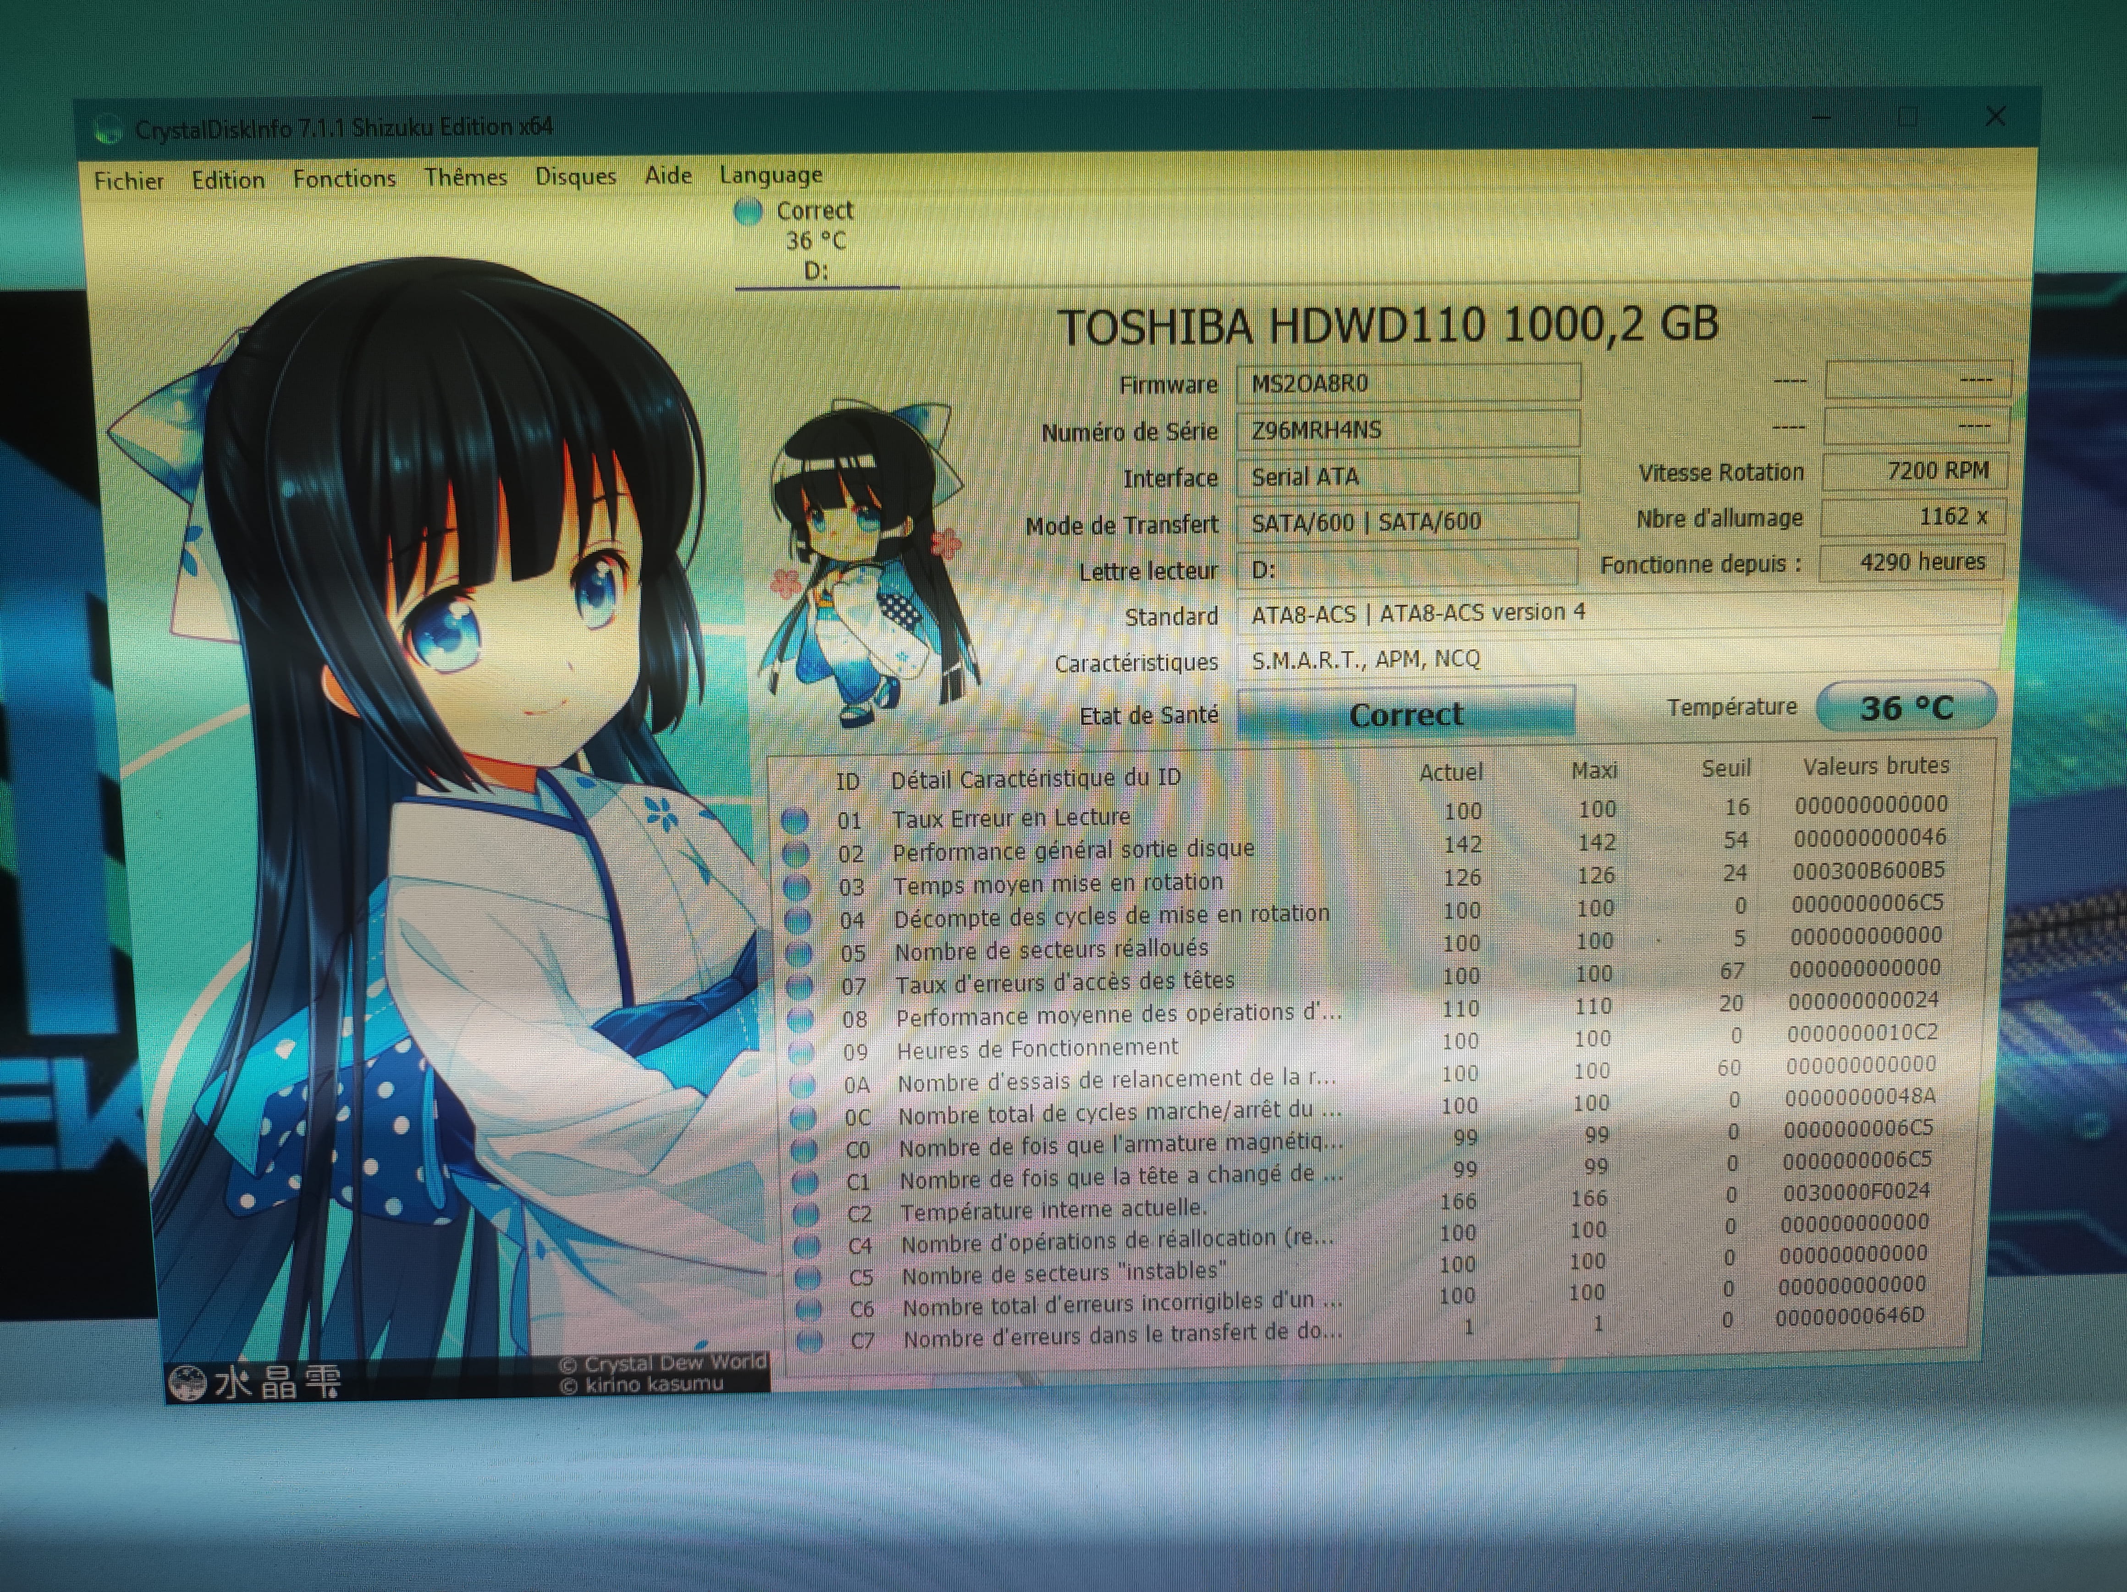Viewport: 2127px width, 1592px height.
Task: Open the Fonctions menu
Action: click(344, 178)
